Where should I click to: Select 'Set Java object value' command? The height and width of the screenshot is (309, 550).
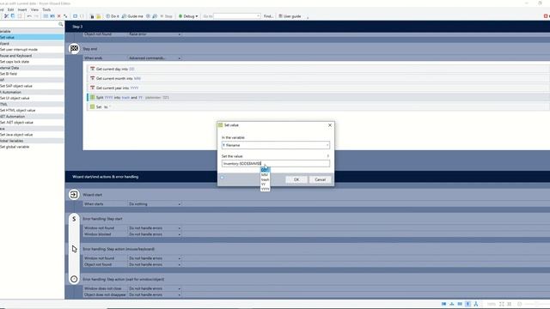tap(32, 135)
